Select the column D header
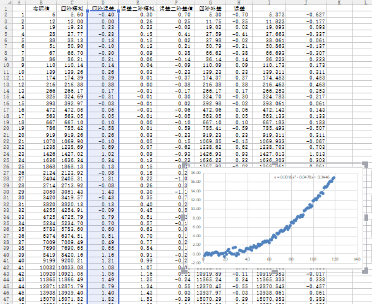372x304 pixels. [103, 3]
